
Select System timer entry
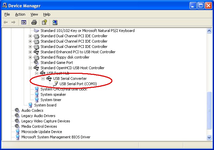pos(51,100)
